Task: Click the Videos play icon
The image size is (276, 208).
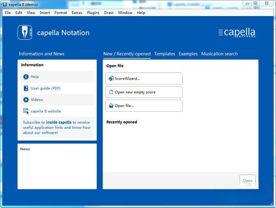Action: pos(26,100)
